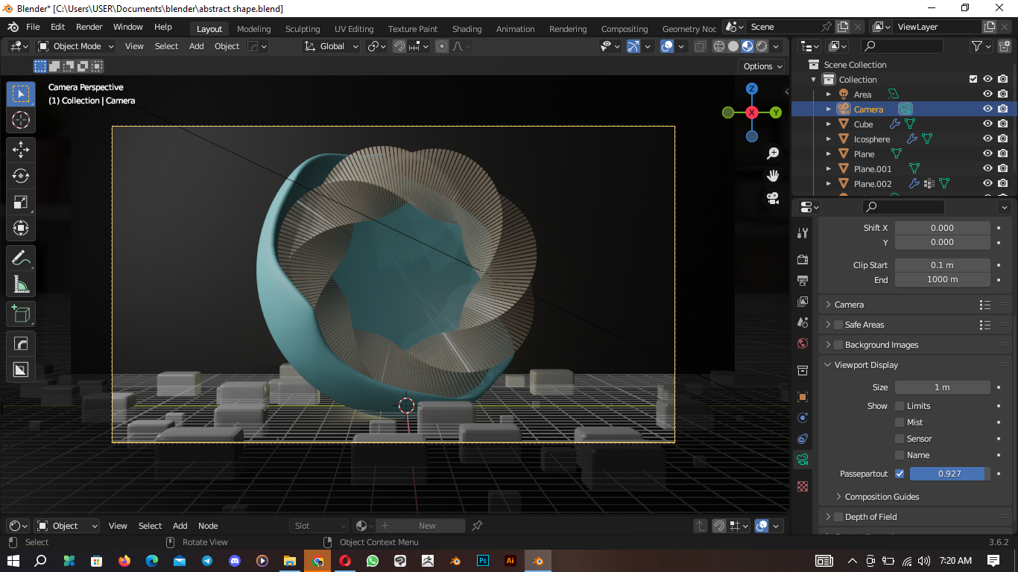Enable Safe Areas checkbox

point(838,325)
